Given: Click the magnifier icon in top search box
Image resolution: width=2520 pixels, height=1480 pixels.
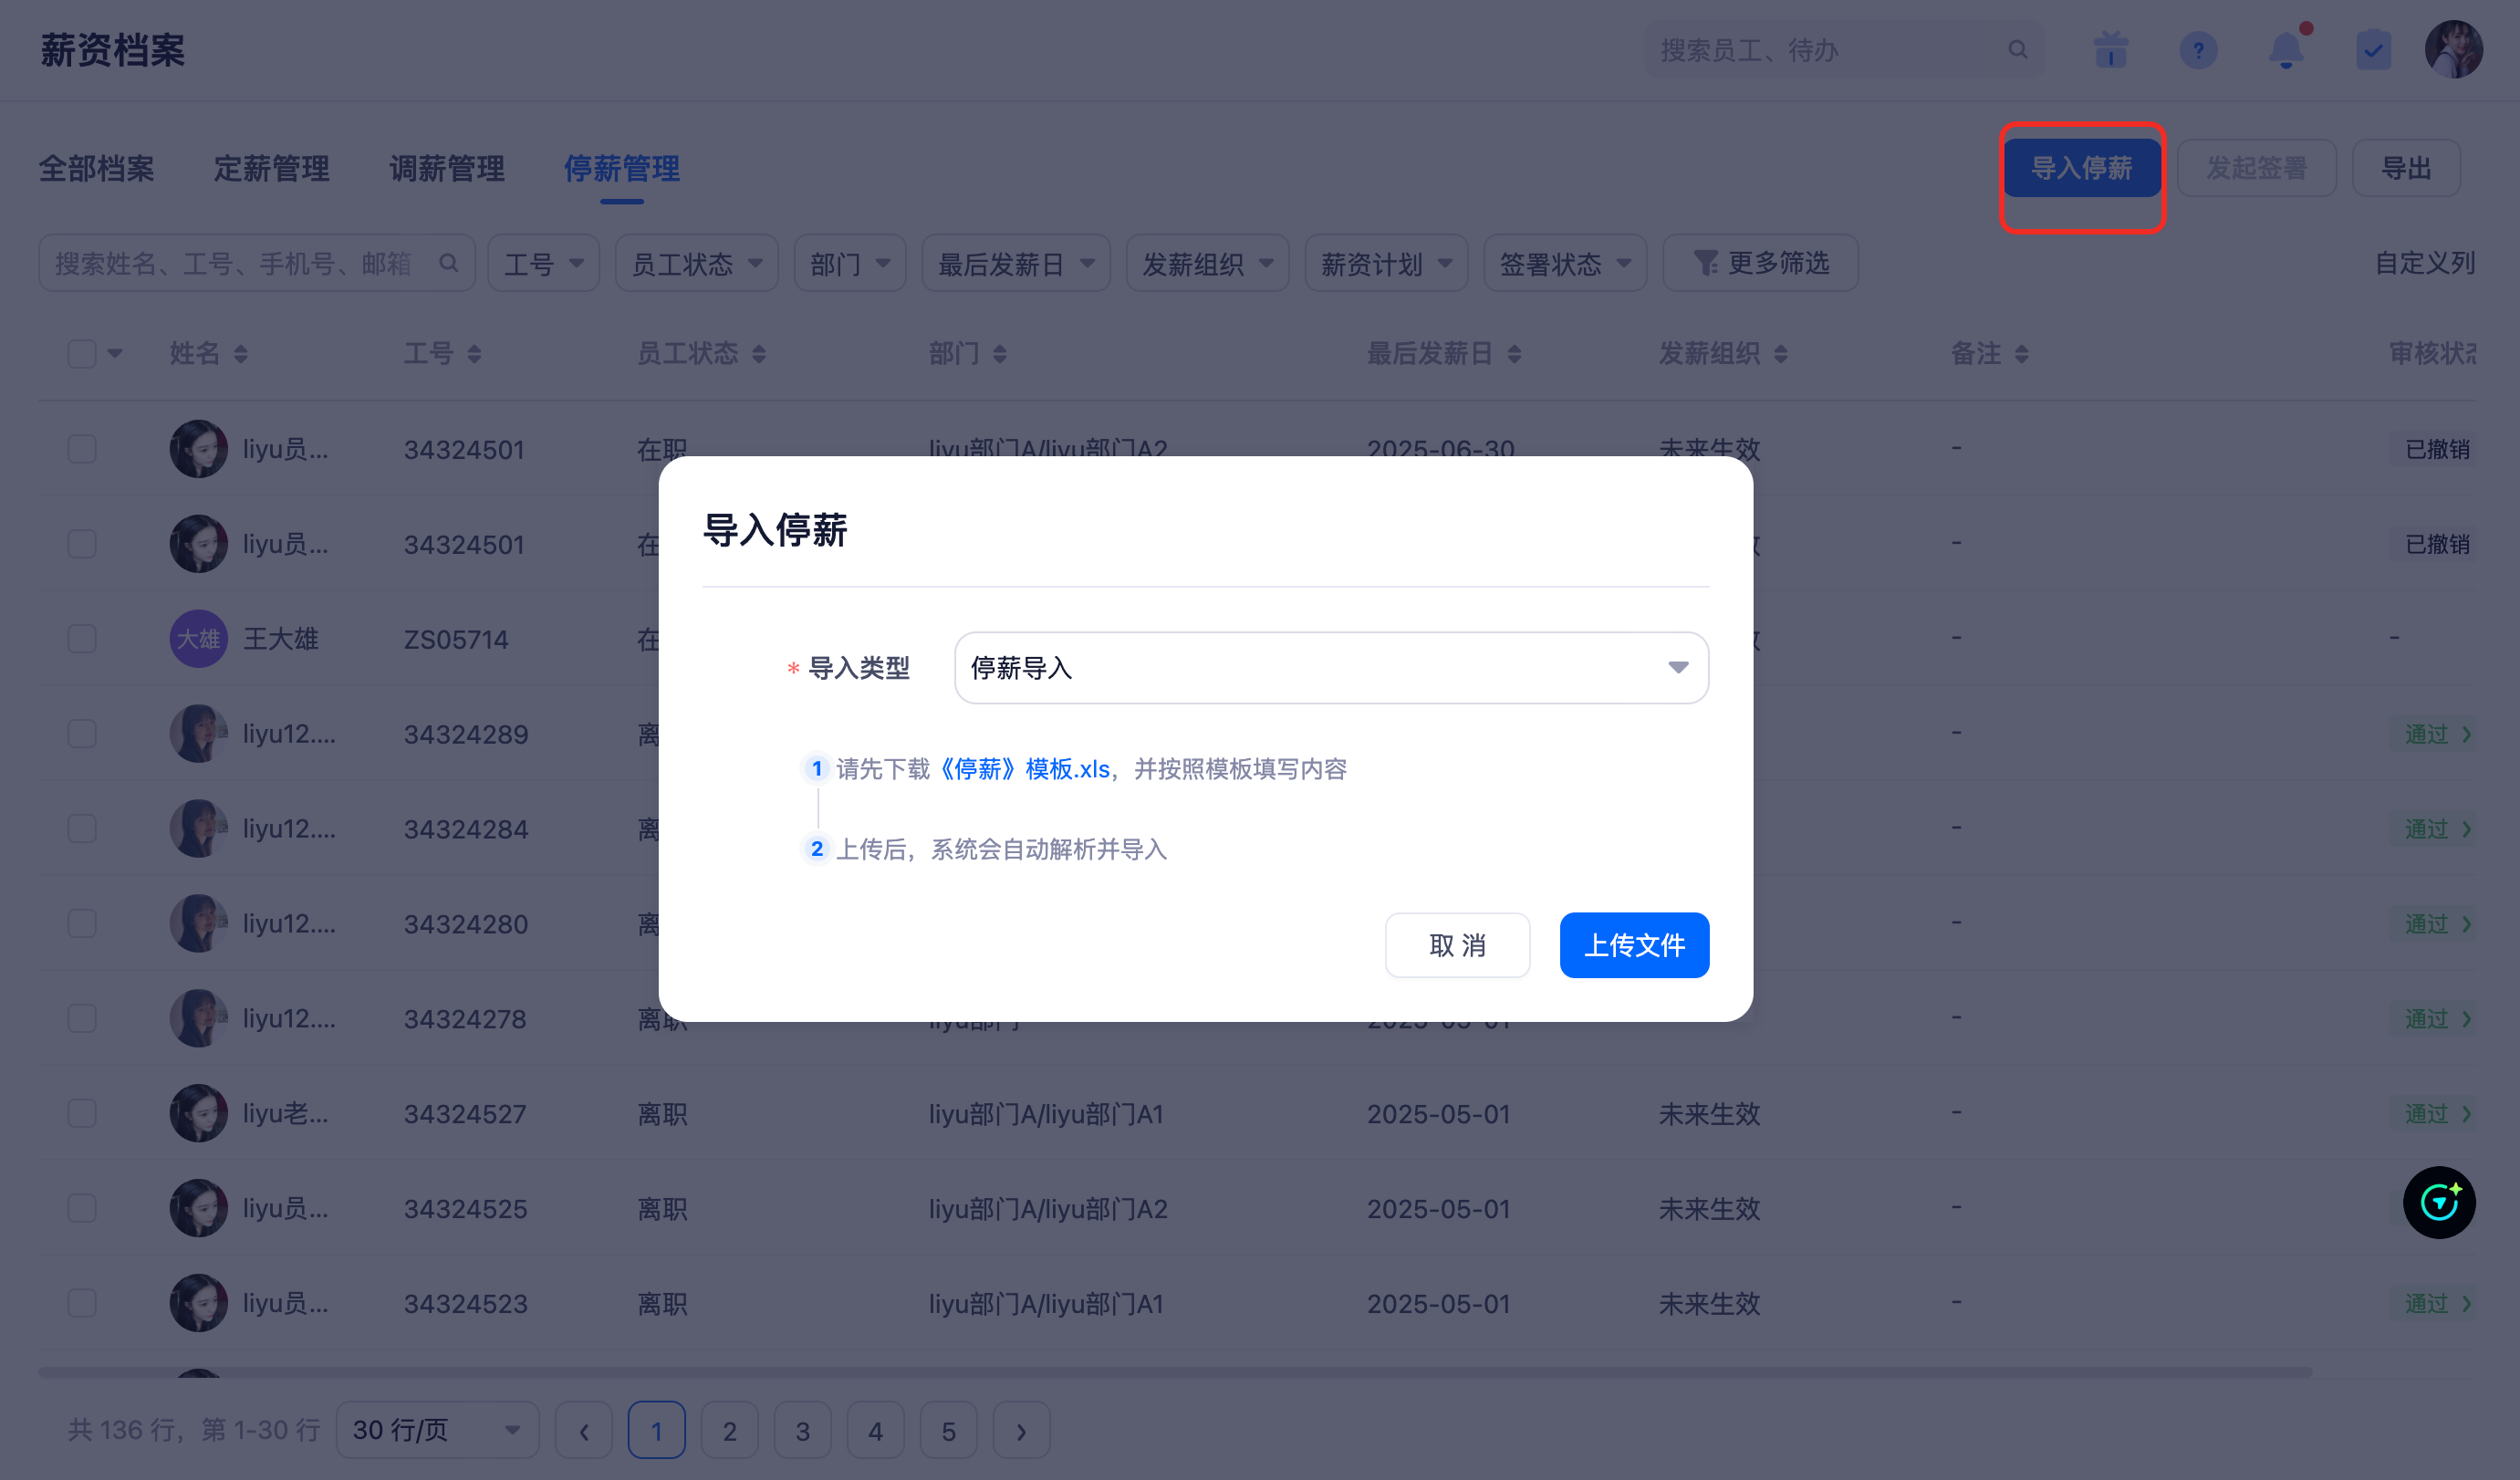Looking at the screenshot, I should click(x=2017, y=50).
